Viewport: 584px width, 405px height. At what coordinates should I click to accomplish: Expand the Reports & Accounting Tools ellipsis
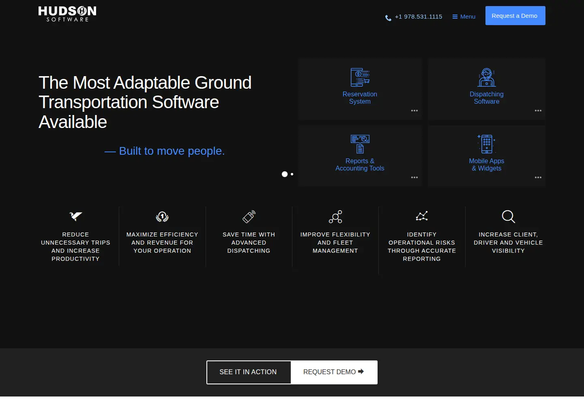point(414,177)
